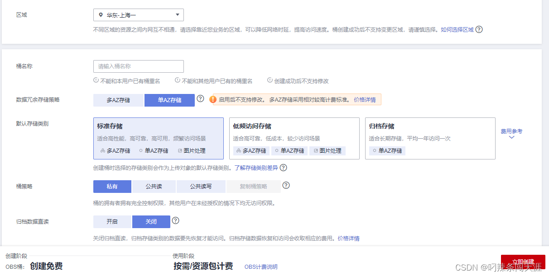Open the OBS计费说明 link

tap(260, 267)
